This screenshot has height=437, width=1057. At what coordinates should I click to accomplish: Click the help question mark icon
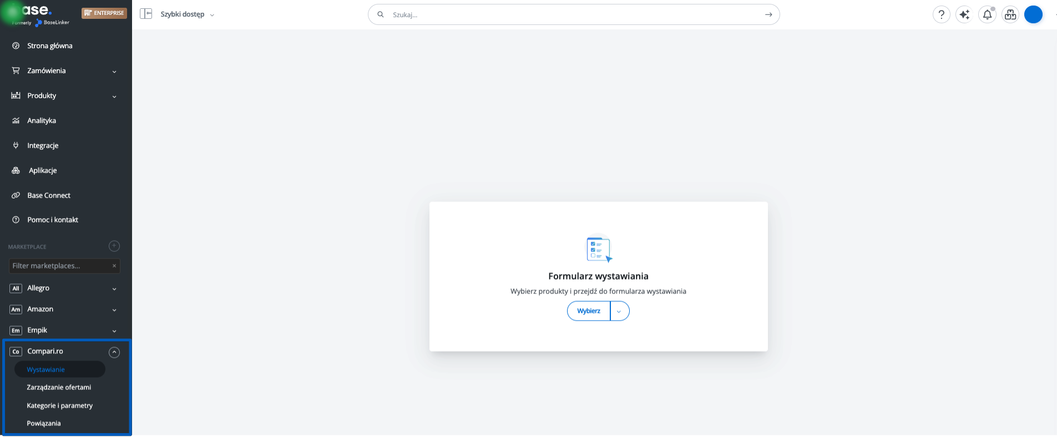(941, 14)
